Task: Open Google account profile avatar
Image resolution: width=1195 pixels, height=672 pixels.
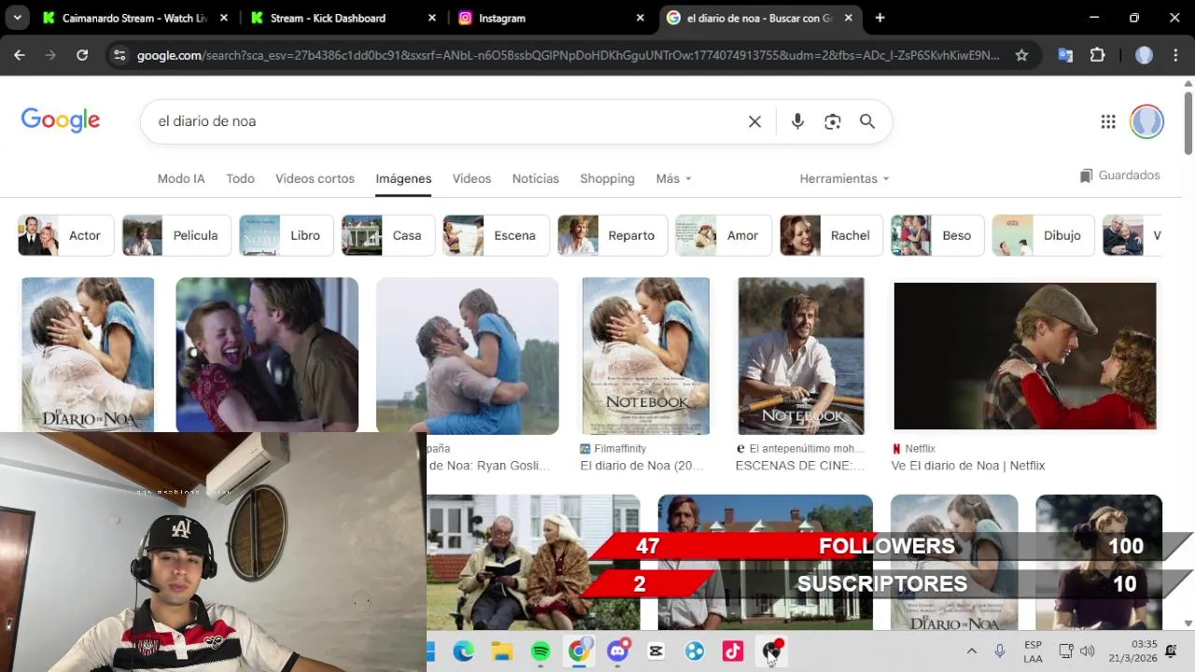Action: coord(1146,121)
